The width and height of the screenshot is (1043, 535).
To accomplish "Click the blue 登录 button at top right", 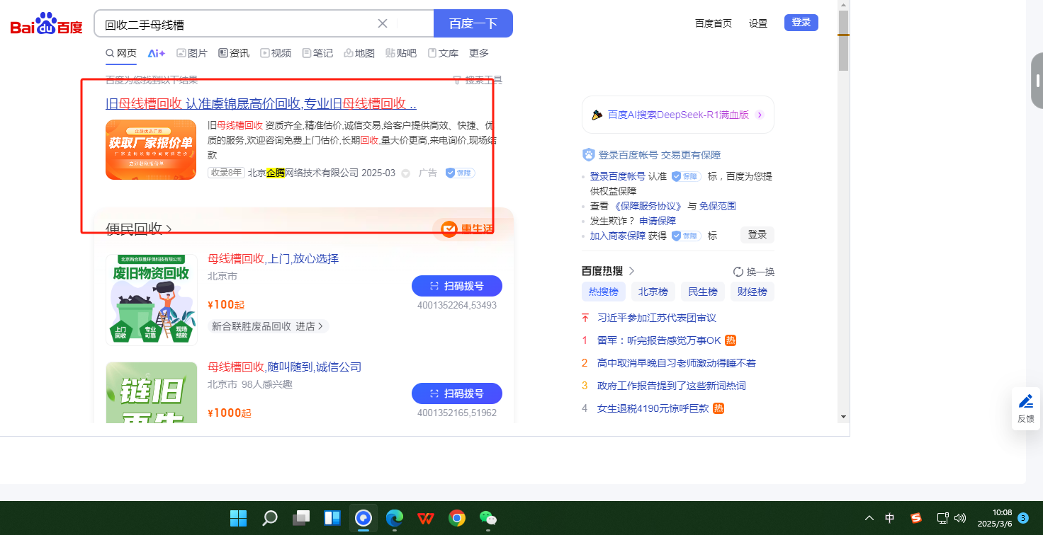I will (x=801, y=23).
